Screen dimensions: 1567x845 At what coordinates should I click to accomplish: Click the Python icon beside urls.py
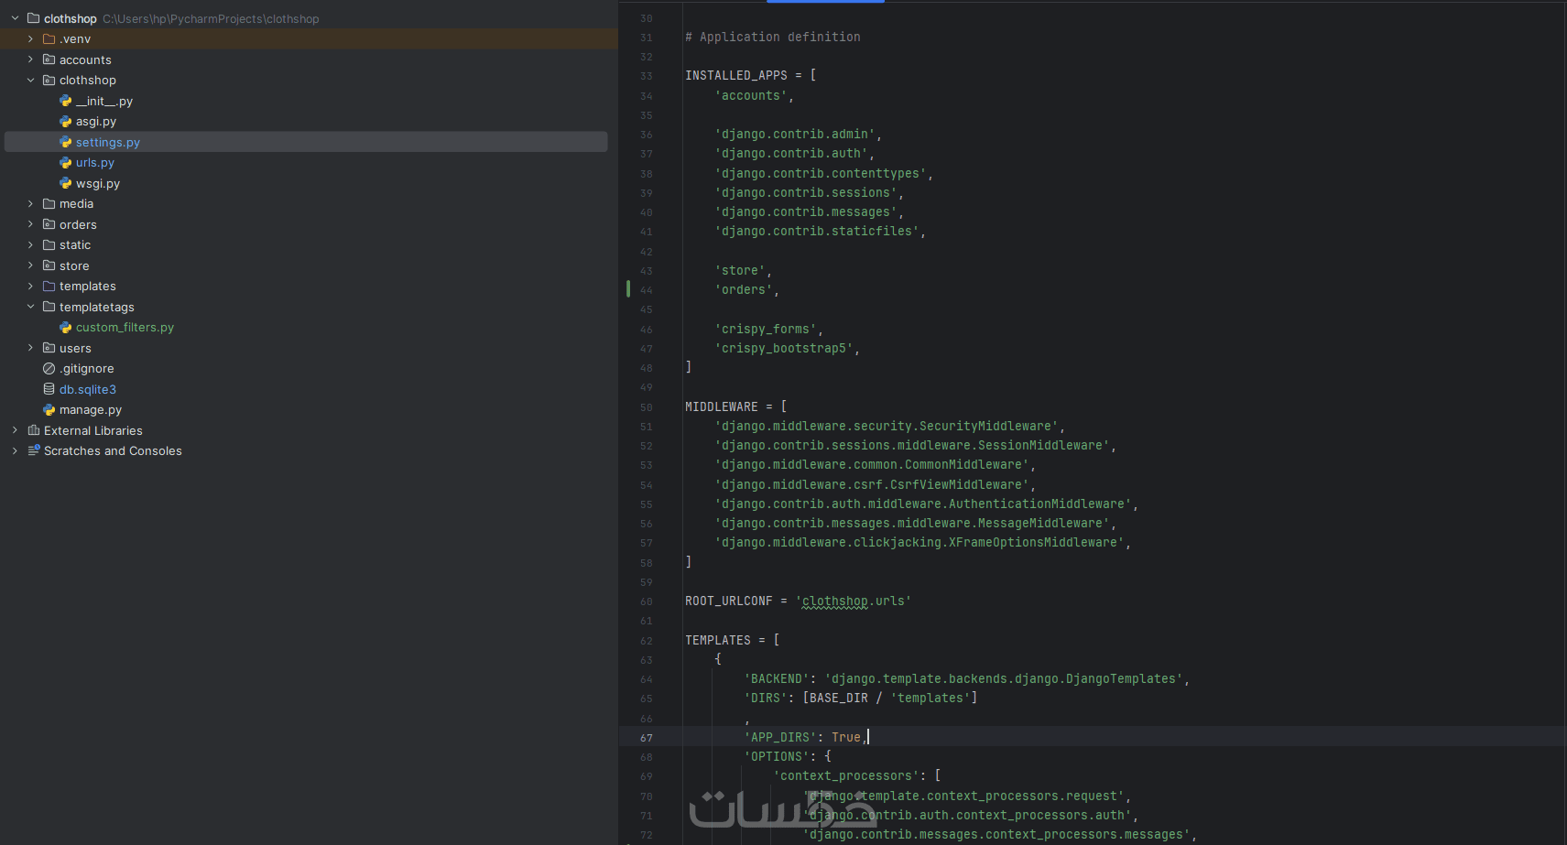click(x=66, y=163)
